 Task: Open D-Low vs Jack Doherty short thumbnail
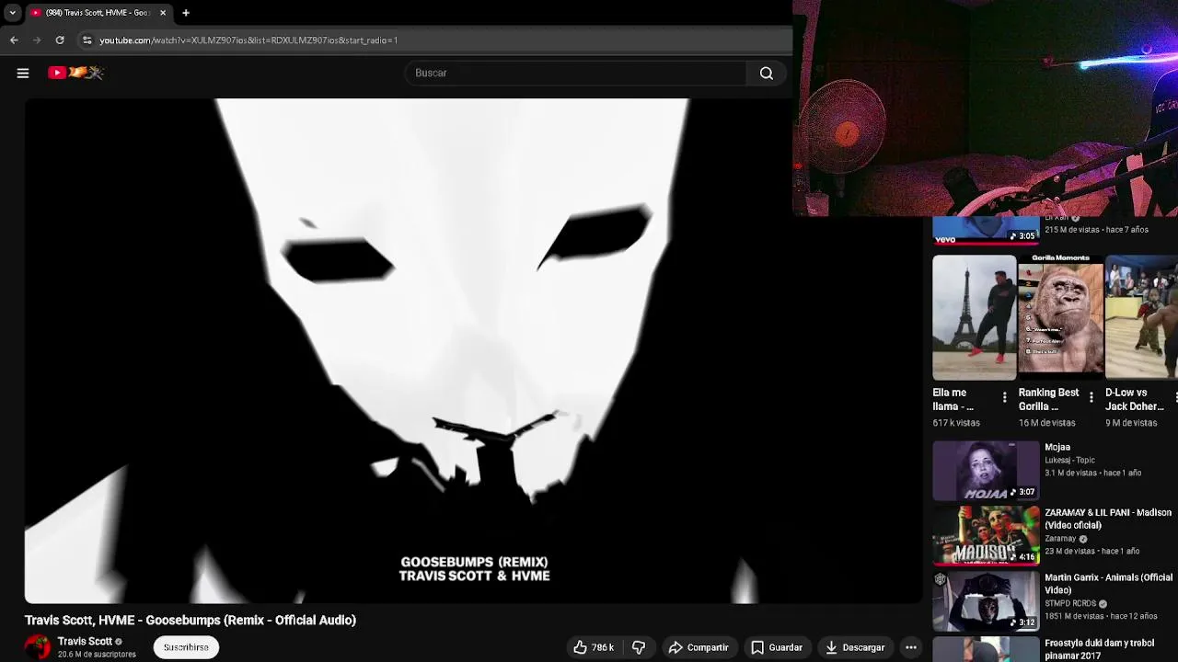coord(1141,317)
